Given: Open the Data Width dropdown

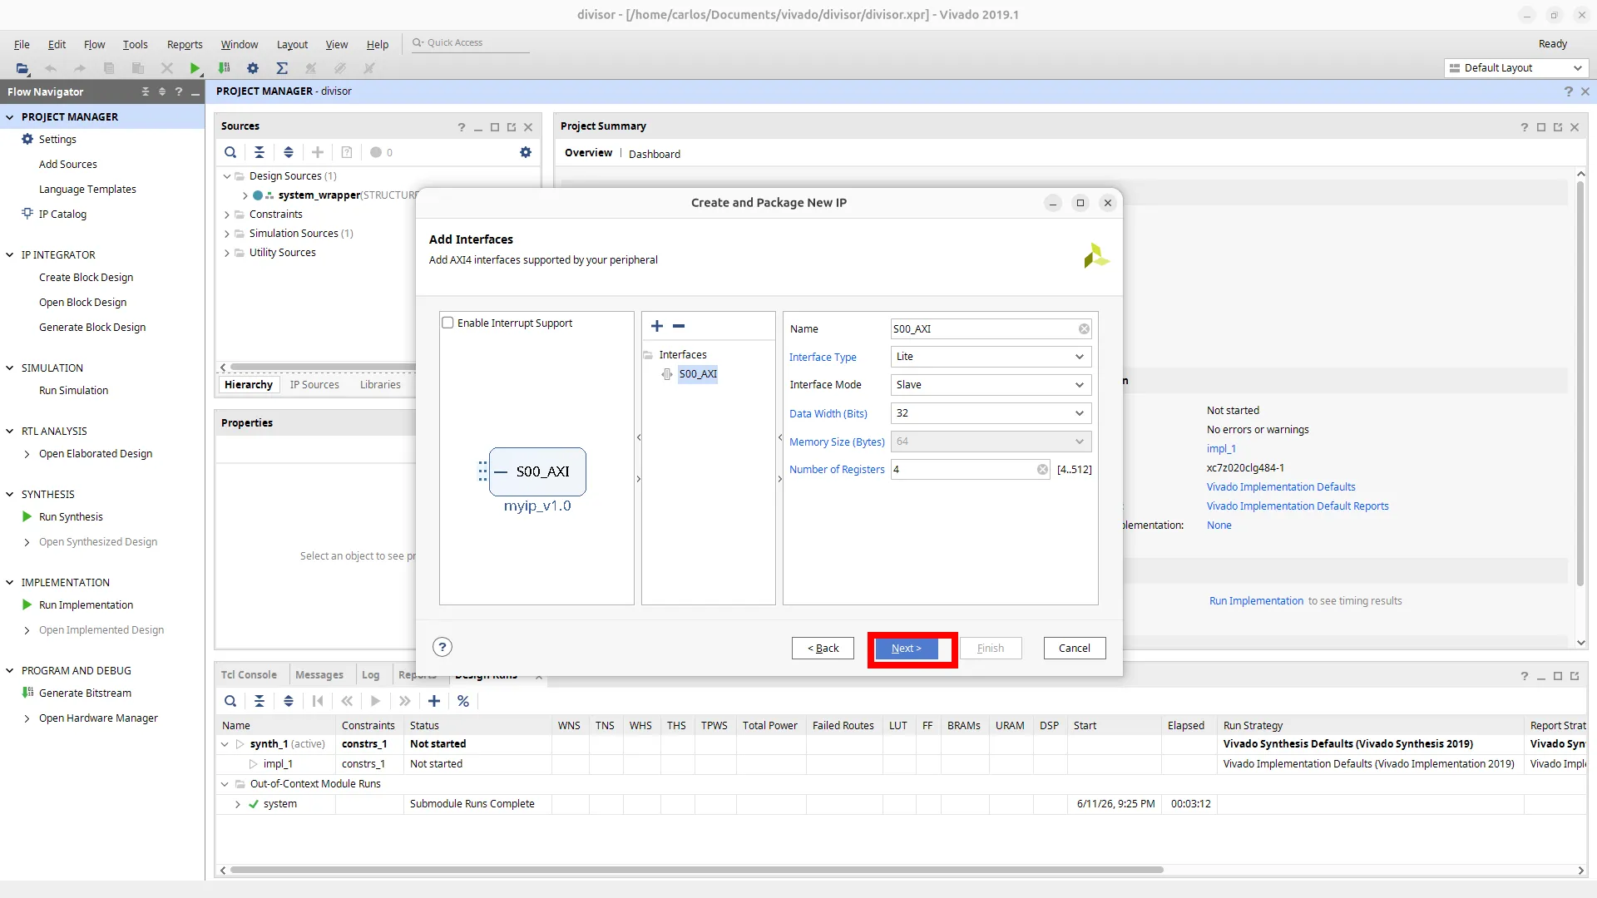Looking at the screenshot, I should click(x=991, y=413).
